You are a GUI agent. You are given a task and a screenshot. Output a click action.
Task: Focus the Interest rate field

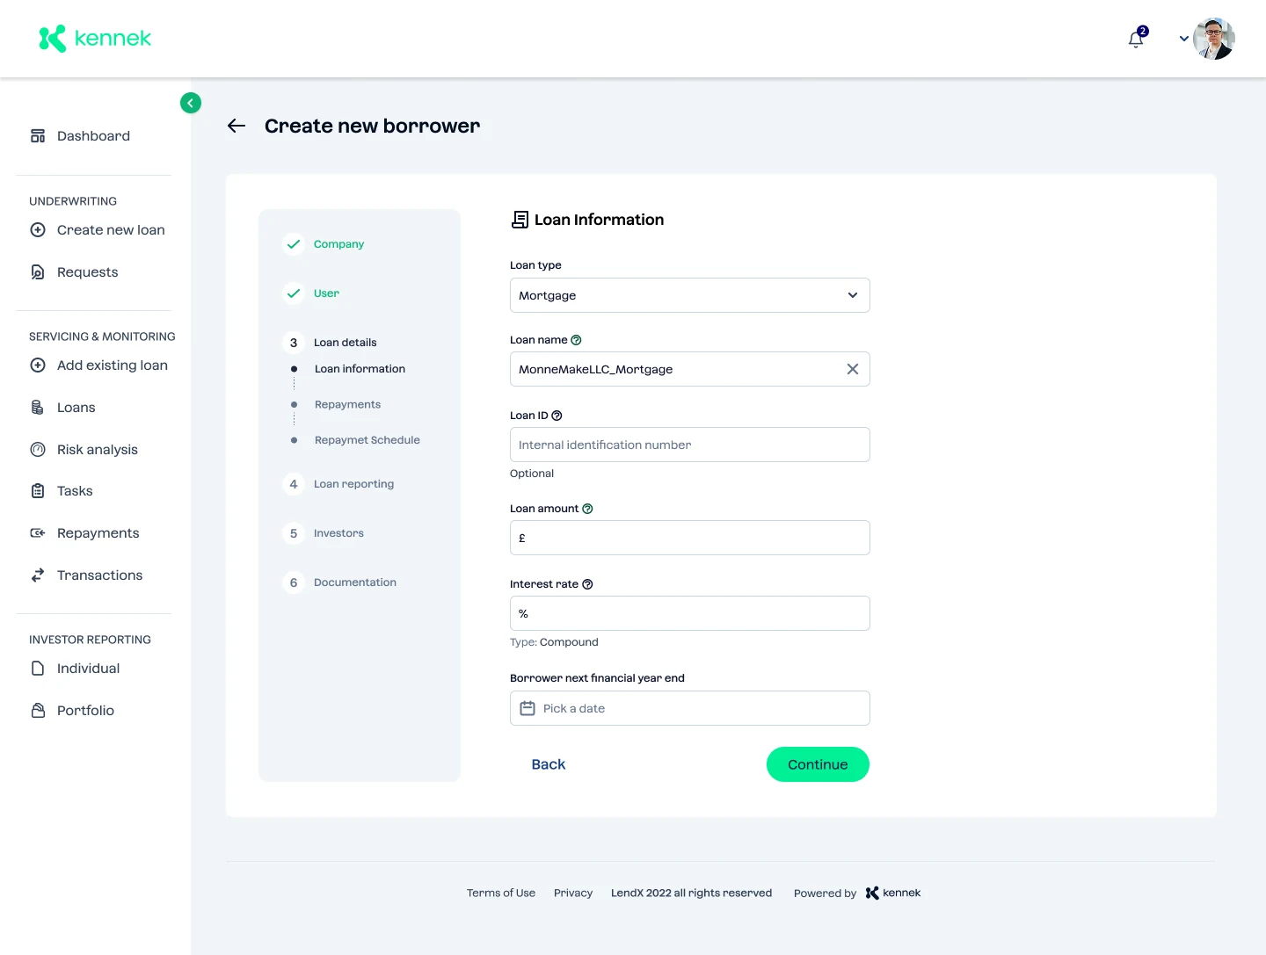[x=690, y=613]
